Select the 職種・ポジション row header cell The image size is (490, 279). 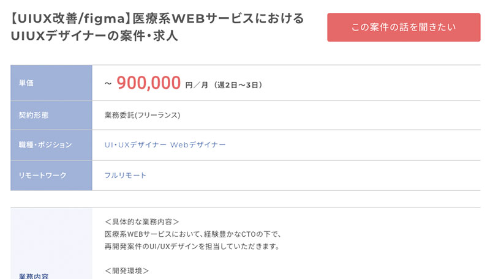[x=51, y=145]
